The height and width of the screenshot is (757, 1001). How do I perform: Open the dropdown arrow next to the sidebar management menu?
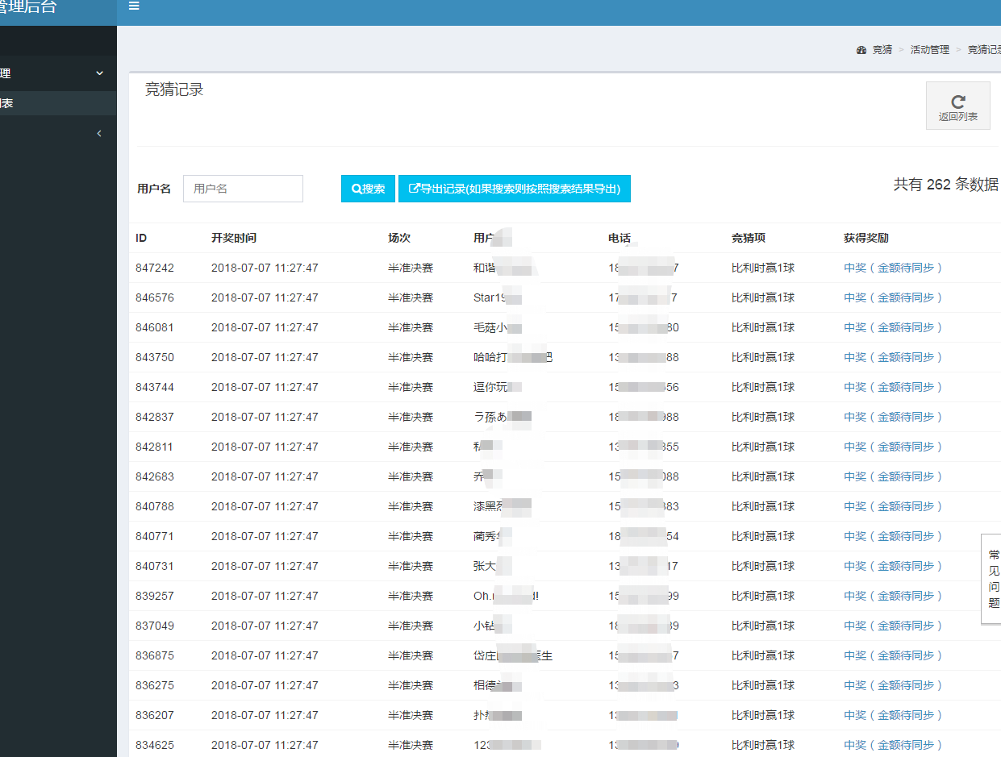coord(99,73)
